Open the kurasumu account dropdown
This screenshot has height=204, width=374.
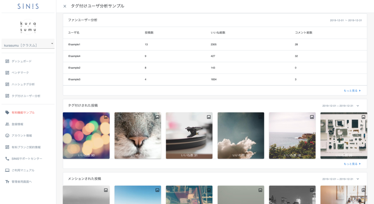point(28,45)
